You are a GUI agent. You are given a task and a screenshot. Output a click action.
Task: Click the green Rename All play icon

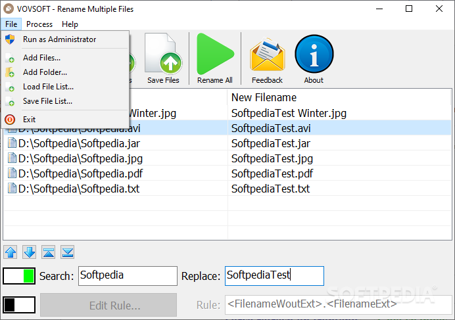(x=215, y=54)
